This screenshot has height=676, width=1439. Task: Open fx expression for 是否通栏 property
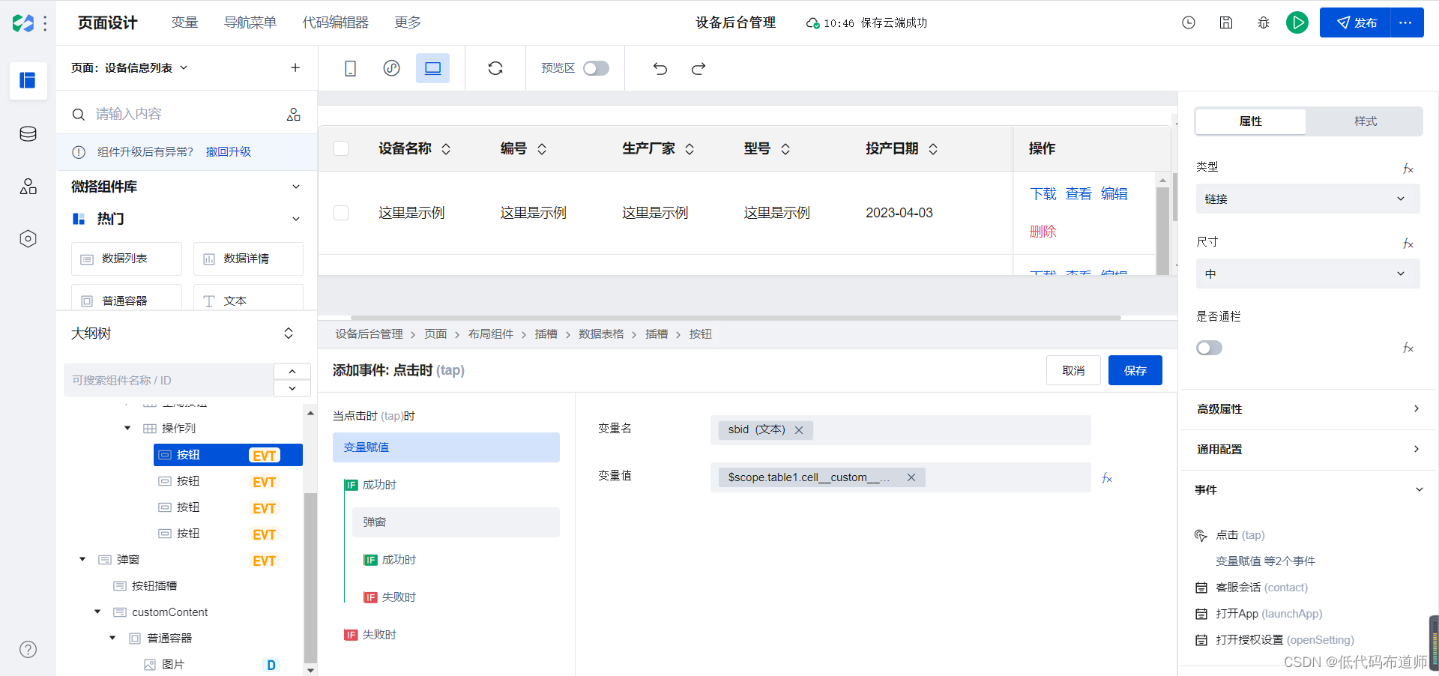(x=1408, y=348)
